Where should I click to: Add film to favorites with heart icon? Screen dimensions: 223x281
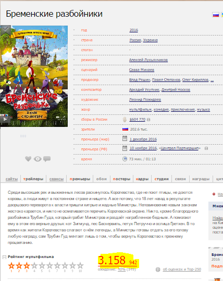28,159
